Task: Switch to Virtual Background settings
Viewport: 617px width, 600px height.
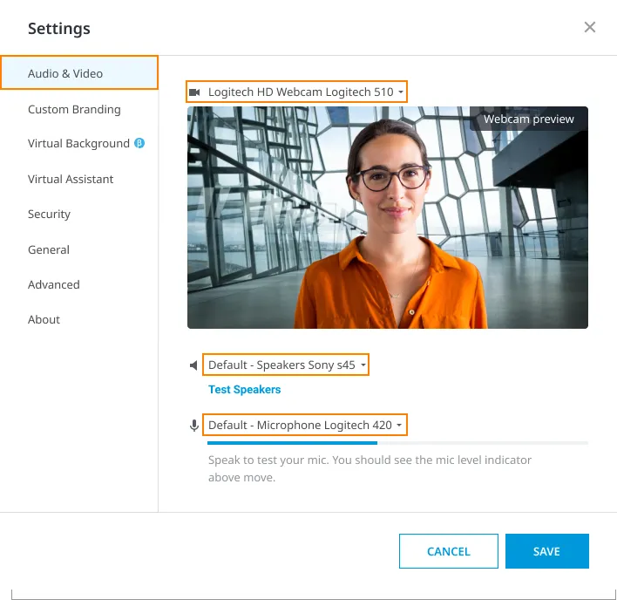Action: click(78, 143)
